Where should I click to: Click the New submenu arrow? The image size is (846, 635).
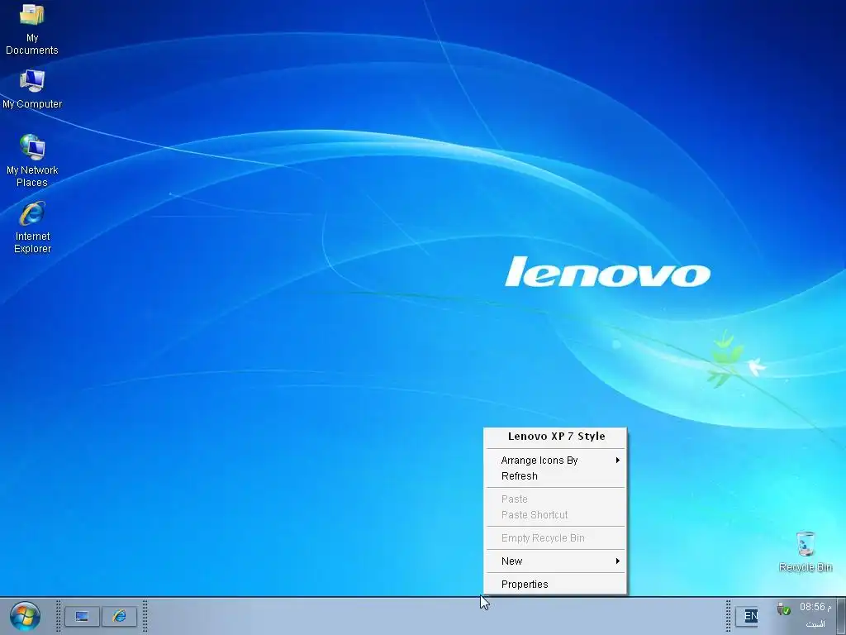tap(618, 561)
